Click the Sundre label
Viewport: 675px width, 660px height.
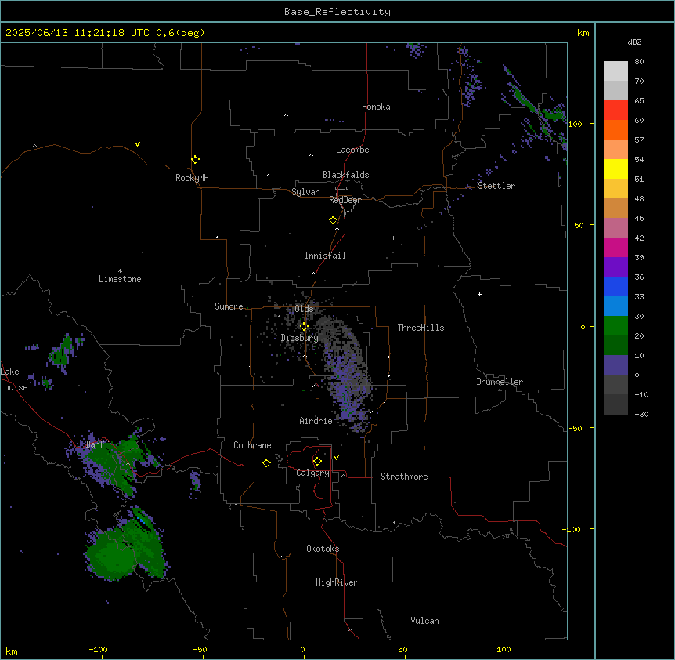click(229, 306)
